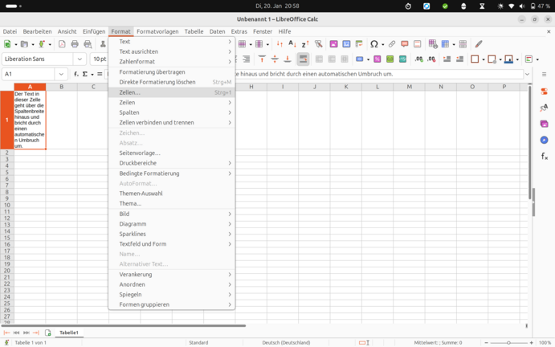Viewport: 555px width, 347px height.
Task: Click the print icon in the toolbar
Action: pyautogui.click(x=75, y=44)
